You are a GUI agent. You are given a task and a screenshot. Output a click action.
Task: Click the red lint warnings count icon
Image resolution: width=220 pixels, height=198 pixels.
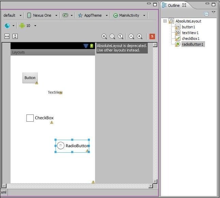tap(152, 36)
